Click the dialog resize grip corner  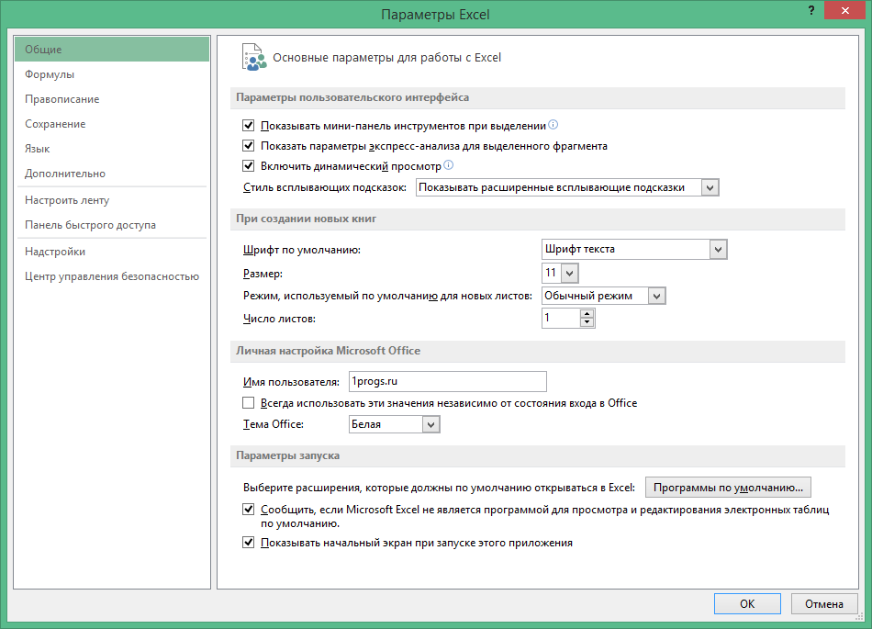tap(860, 616)
